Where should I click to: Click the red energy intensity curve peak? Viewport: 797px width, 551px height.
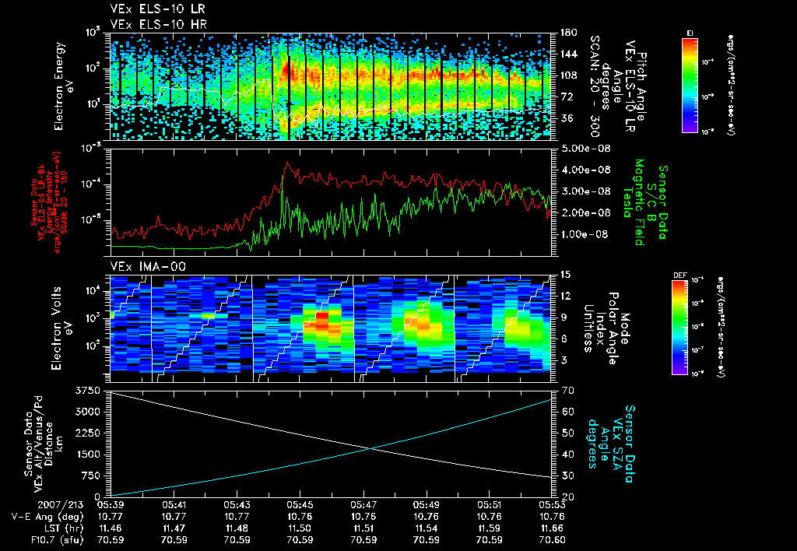287,163
